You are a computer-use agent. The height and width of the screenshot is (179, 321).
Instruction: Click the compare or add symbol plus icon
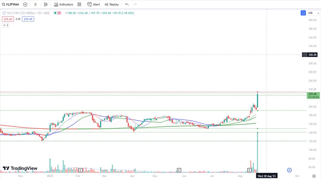(25, 5)
